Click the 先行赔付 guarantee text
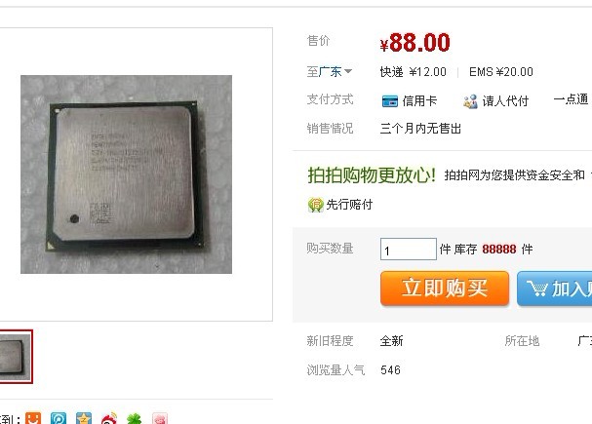Screen dimensions: 592x424 pos(349,205)
